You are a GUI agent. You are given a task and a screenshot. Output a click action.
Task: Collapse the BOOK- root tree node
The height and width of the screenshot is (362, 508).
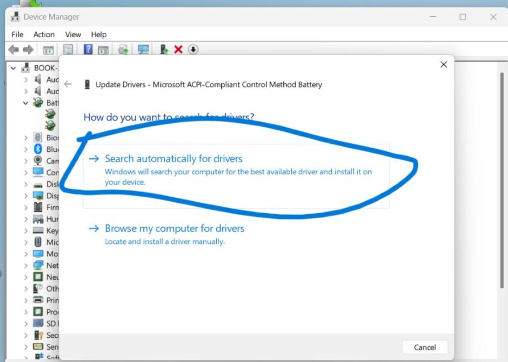tap(13, 68)
